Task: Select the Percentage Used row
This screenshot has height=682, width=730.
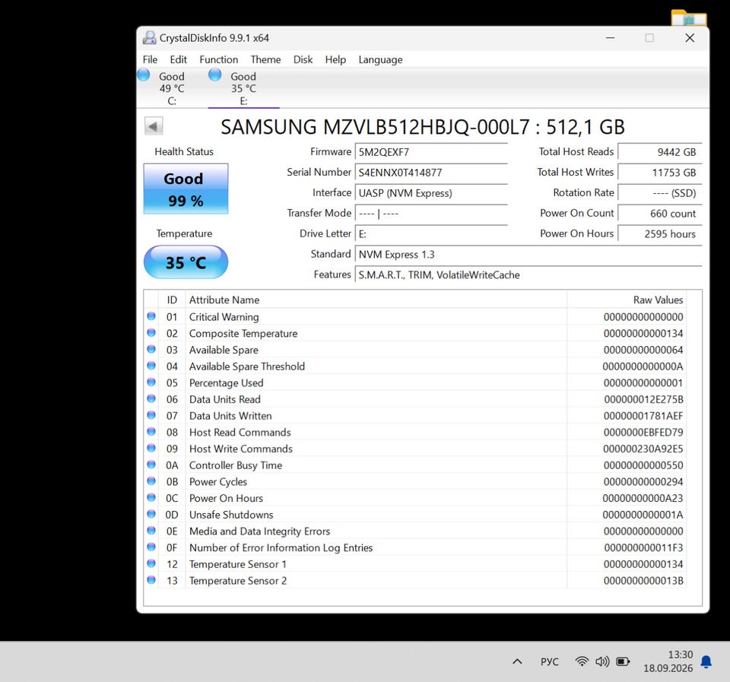Action: [415, 382]
